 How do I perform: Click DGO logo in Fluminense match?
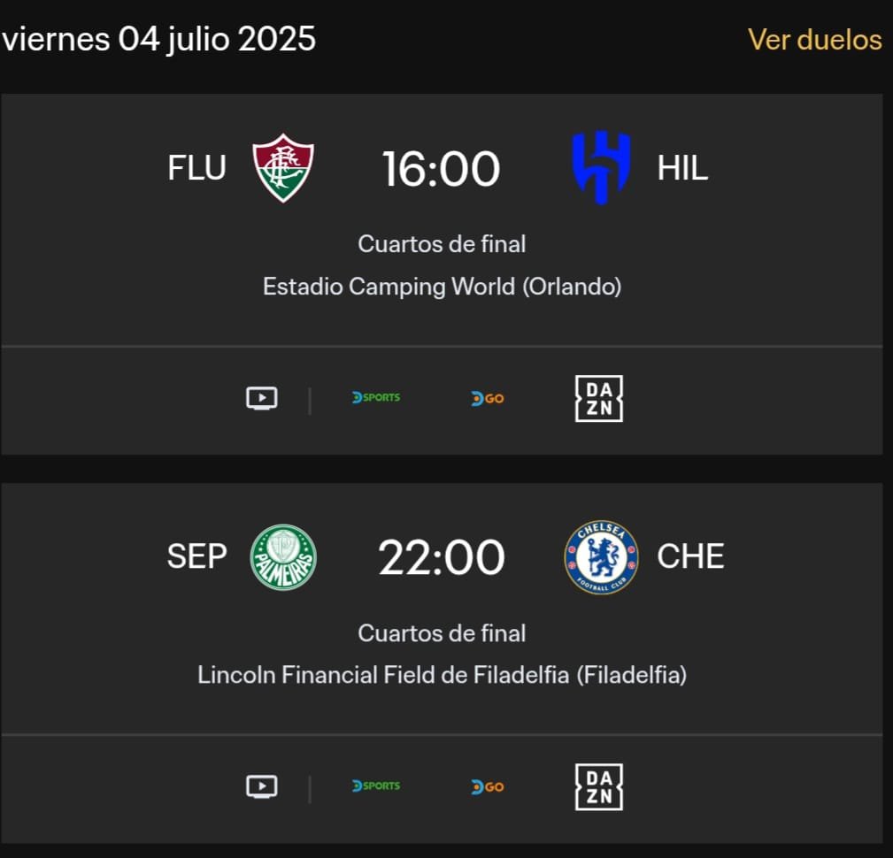(488, 399)
